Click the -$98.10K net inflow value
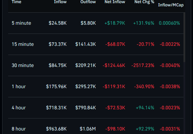This screenshot has height=134, width=193. [x=115, y=129]
